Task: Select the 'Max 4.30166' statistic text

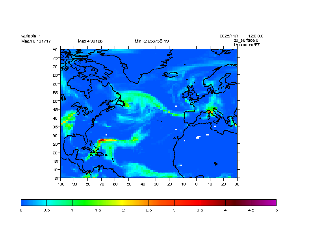Action: 90,41
